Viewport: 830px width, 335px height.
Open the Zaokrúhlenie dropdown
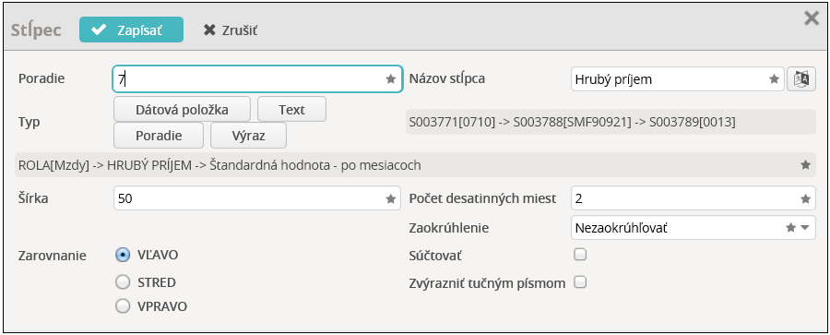[x=694, y=228]
